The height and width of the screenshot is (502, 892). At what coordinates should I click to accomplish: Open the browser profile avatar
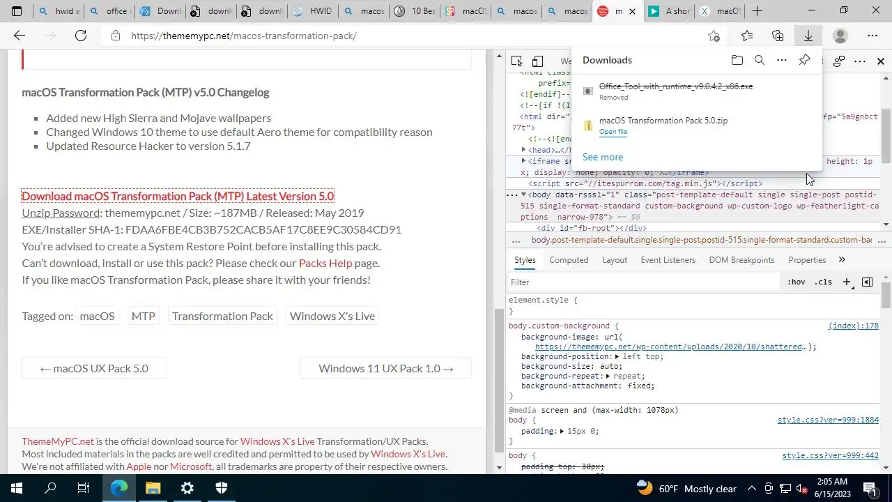(x=840, y=36)
